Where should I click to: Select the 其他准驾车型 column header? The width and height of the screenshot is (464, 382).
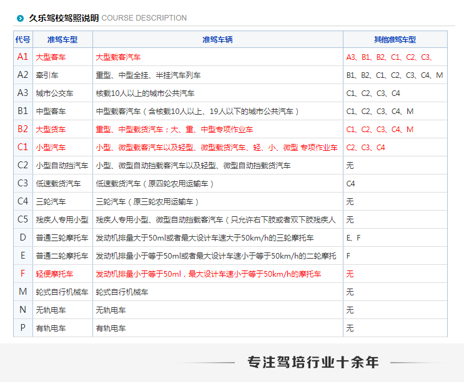click(395, 39)
